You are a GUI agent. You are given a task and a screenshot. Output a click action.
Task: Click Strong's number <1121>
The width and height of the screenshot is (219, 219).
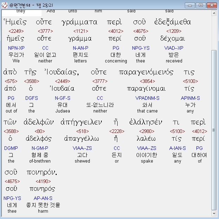(x=81, y=31)
